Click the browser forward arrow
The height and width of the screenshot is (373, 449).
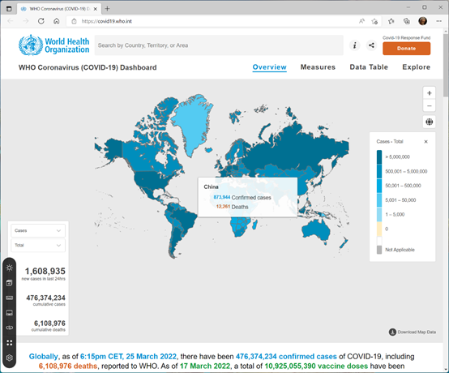click(x=26, y=21)
